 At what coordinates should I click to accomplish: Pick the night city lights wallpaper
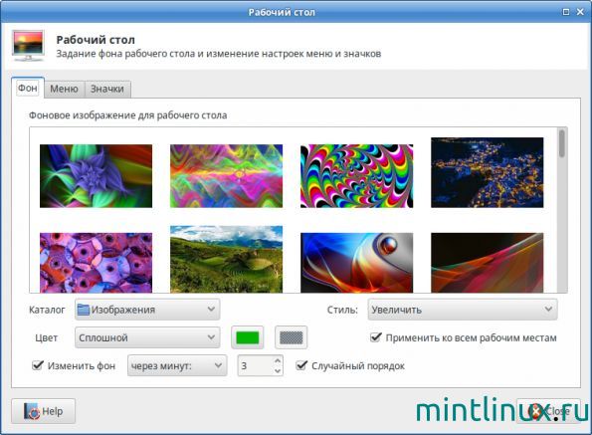point(488,172)
